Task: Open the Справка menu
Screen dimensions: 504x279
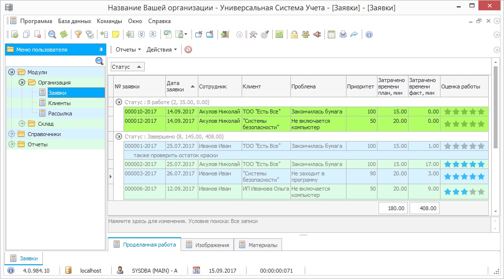Action: pyautogui.click(x=159, y=21)
